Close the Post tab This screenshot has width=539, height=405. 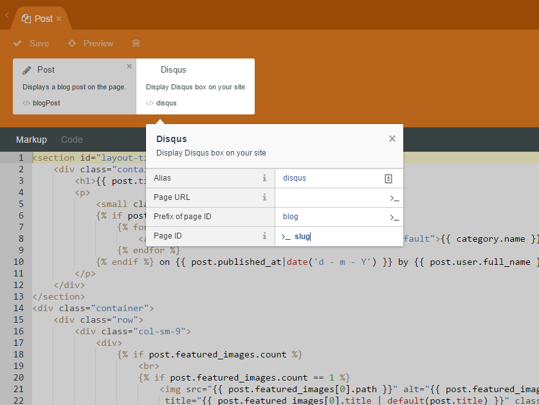59,19
